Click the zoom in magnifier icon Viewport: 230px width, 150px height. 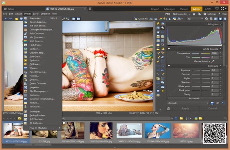(207, 19)
